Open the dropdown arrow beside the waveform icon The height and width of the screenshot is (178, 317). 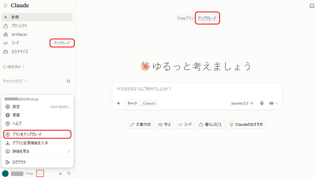click(x=277, y=103)
